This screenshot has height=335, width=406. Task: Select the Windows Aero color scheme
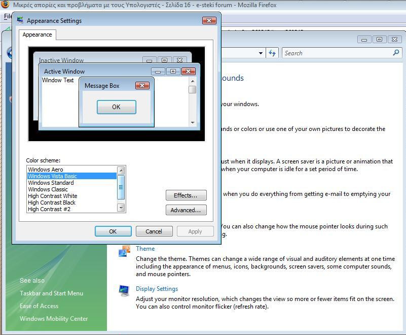(72, 170)
